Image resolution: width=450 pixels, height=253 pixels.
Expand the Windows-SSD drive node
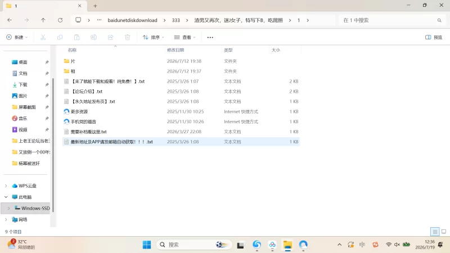click(8, 208)
